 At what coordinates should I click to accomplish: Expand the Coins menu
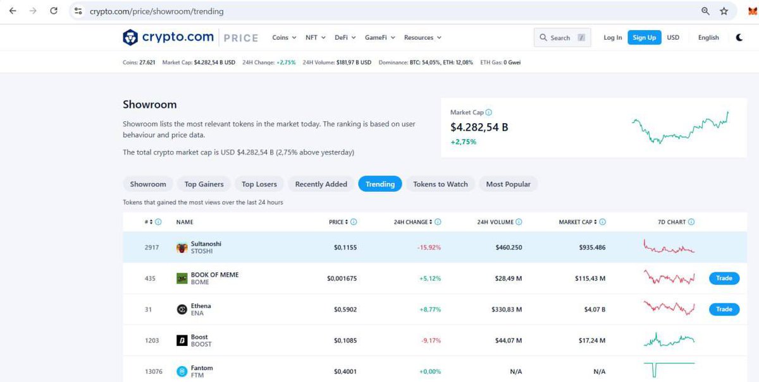(x=285, y=38)
